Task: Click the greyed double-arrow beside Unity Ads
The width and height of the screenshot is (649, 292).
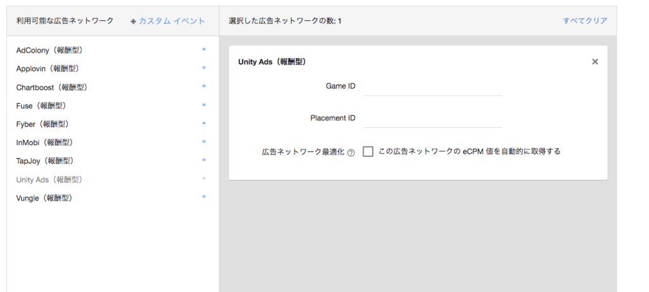Action: tap(203, 178)
